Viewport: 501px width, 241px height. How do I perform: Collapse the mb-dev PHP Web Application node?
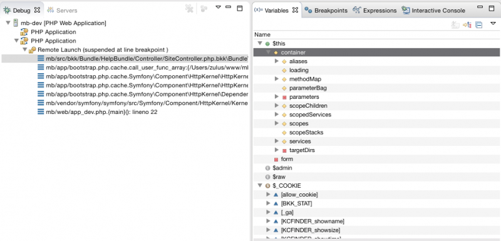pyautogui.click(x=8, y=23)
